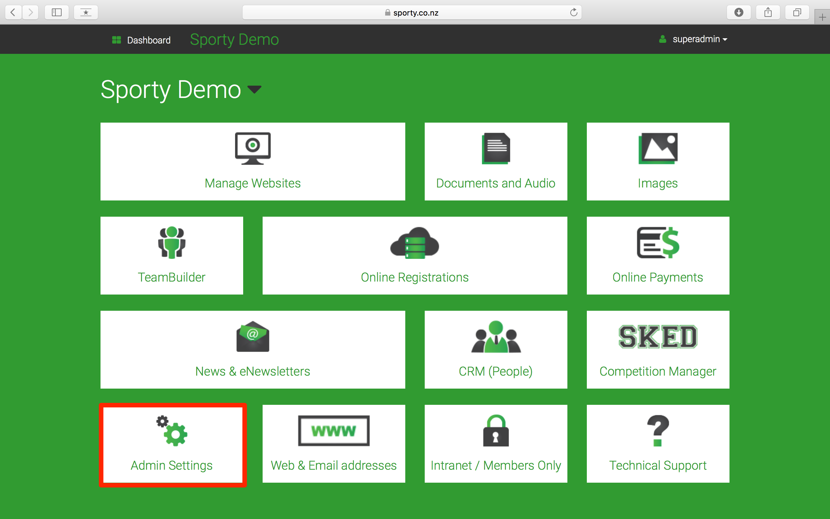Open the TeamBuilder text link
Screen dimensions: 830x519
pyautogui.click(x=172, y=277)
